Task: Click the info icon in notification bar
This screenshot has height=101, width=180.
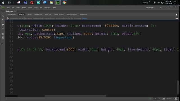Action: (8, 18)
